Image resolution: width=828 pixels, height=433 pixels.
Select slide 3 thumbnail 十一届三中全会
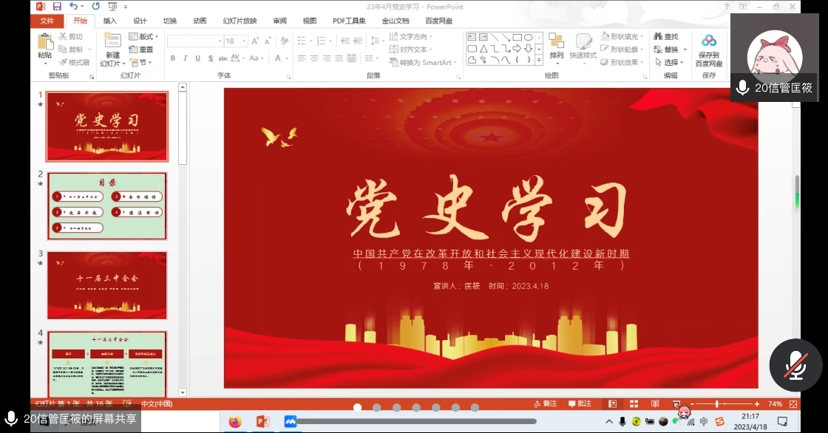pos(107,284)
